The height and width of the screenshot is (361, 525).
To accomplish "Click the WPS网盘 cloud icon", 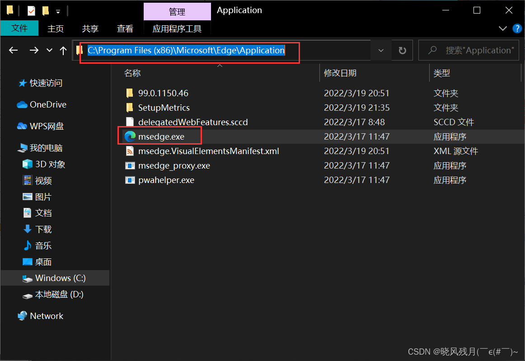I will pyautogui.click(x=22, y=126).
